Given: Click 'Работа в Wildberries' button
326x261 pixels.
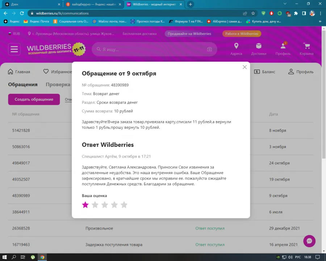Looking at the screenshot, I should click(x=242, y=34).
